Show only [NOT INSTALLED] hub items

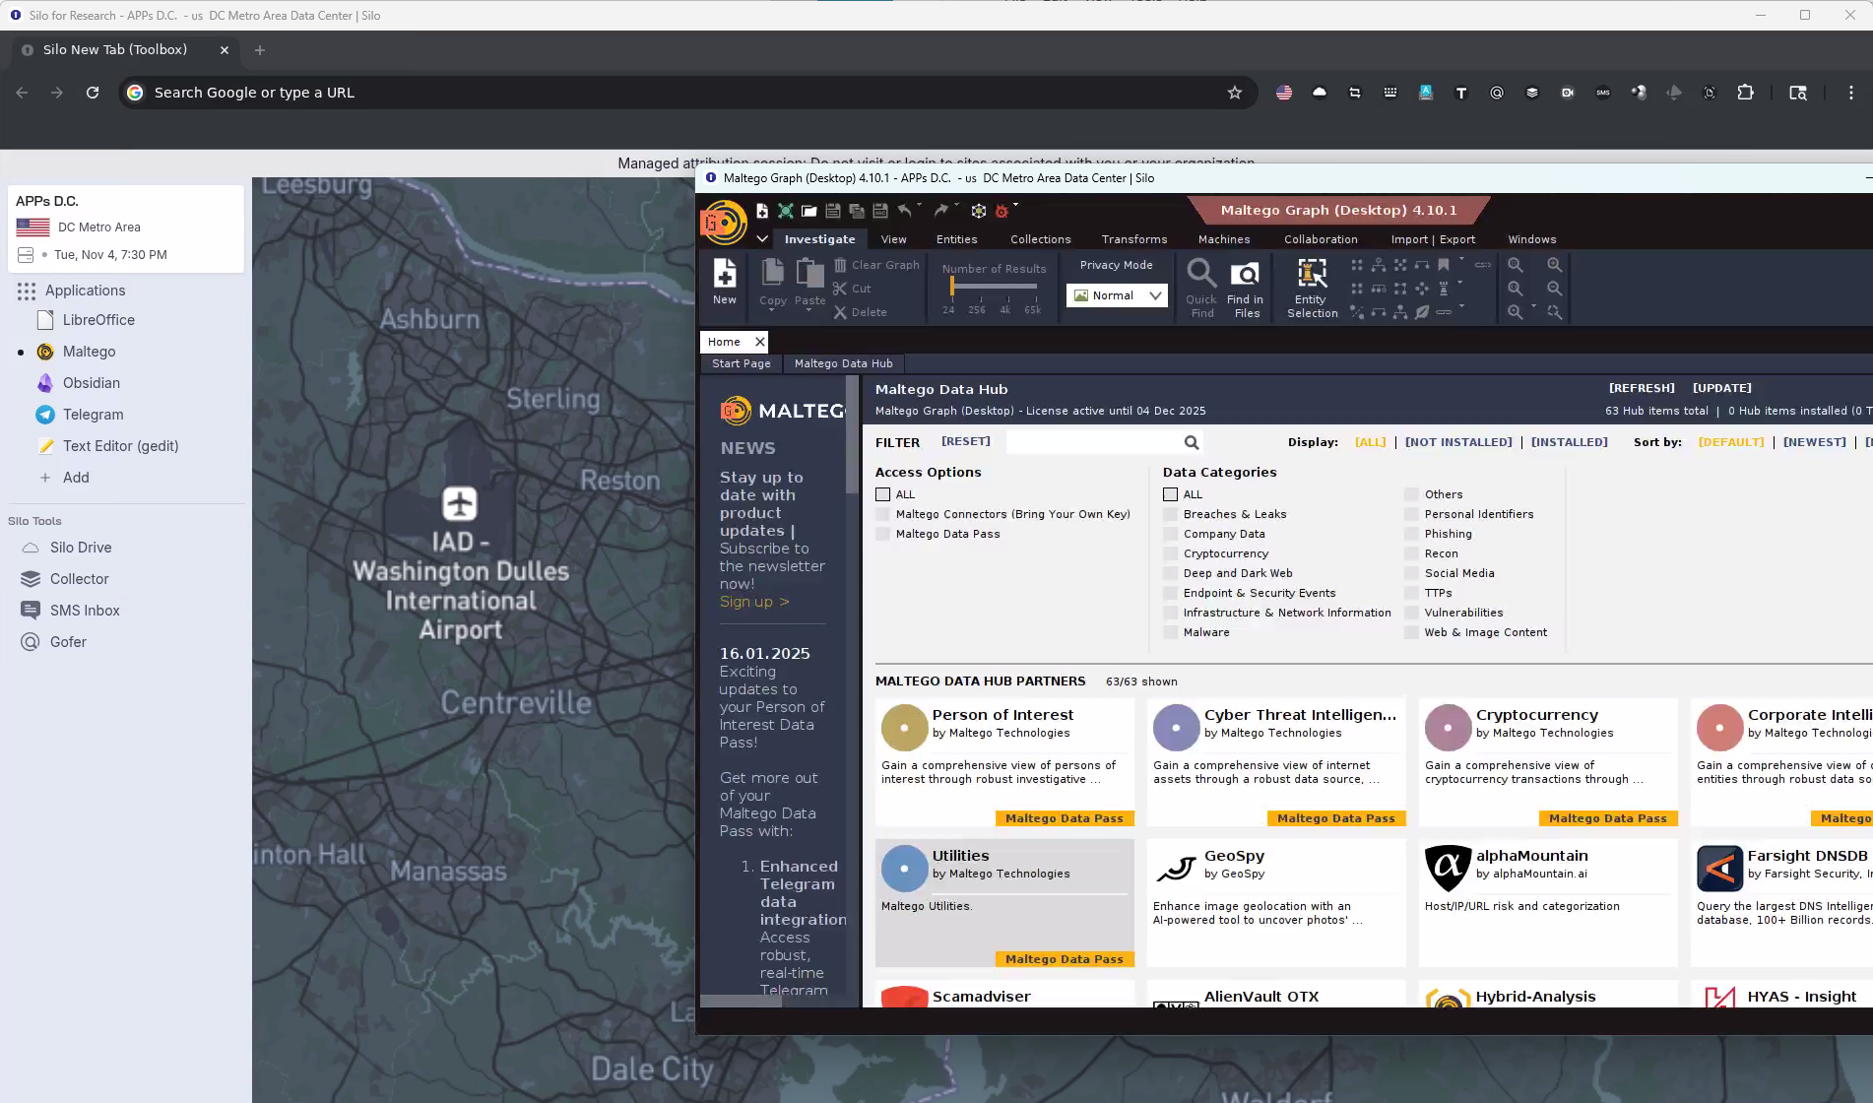pyautogui.click(x=1458, y=442)
